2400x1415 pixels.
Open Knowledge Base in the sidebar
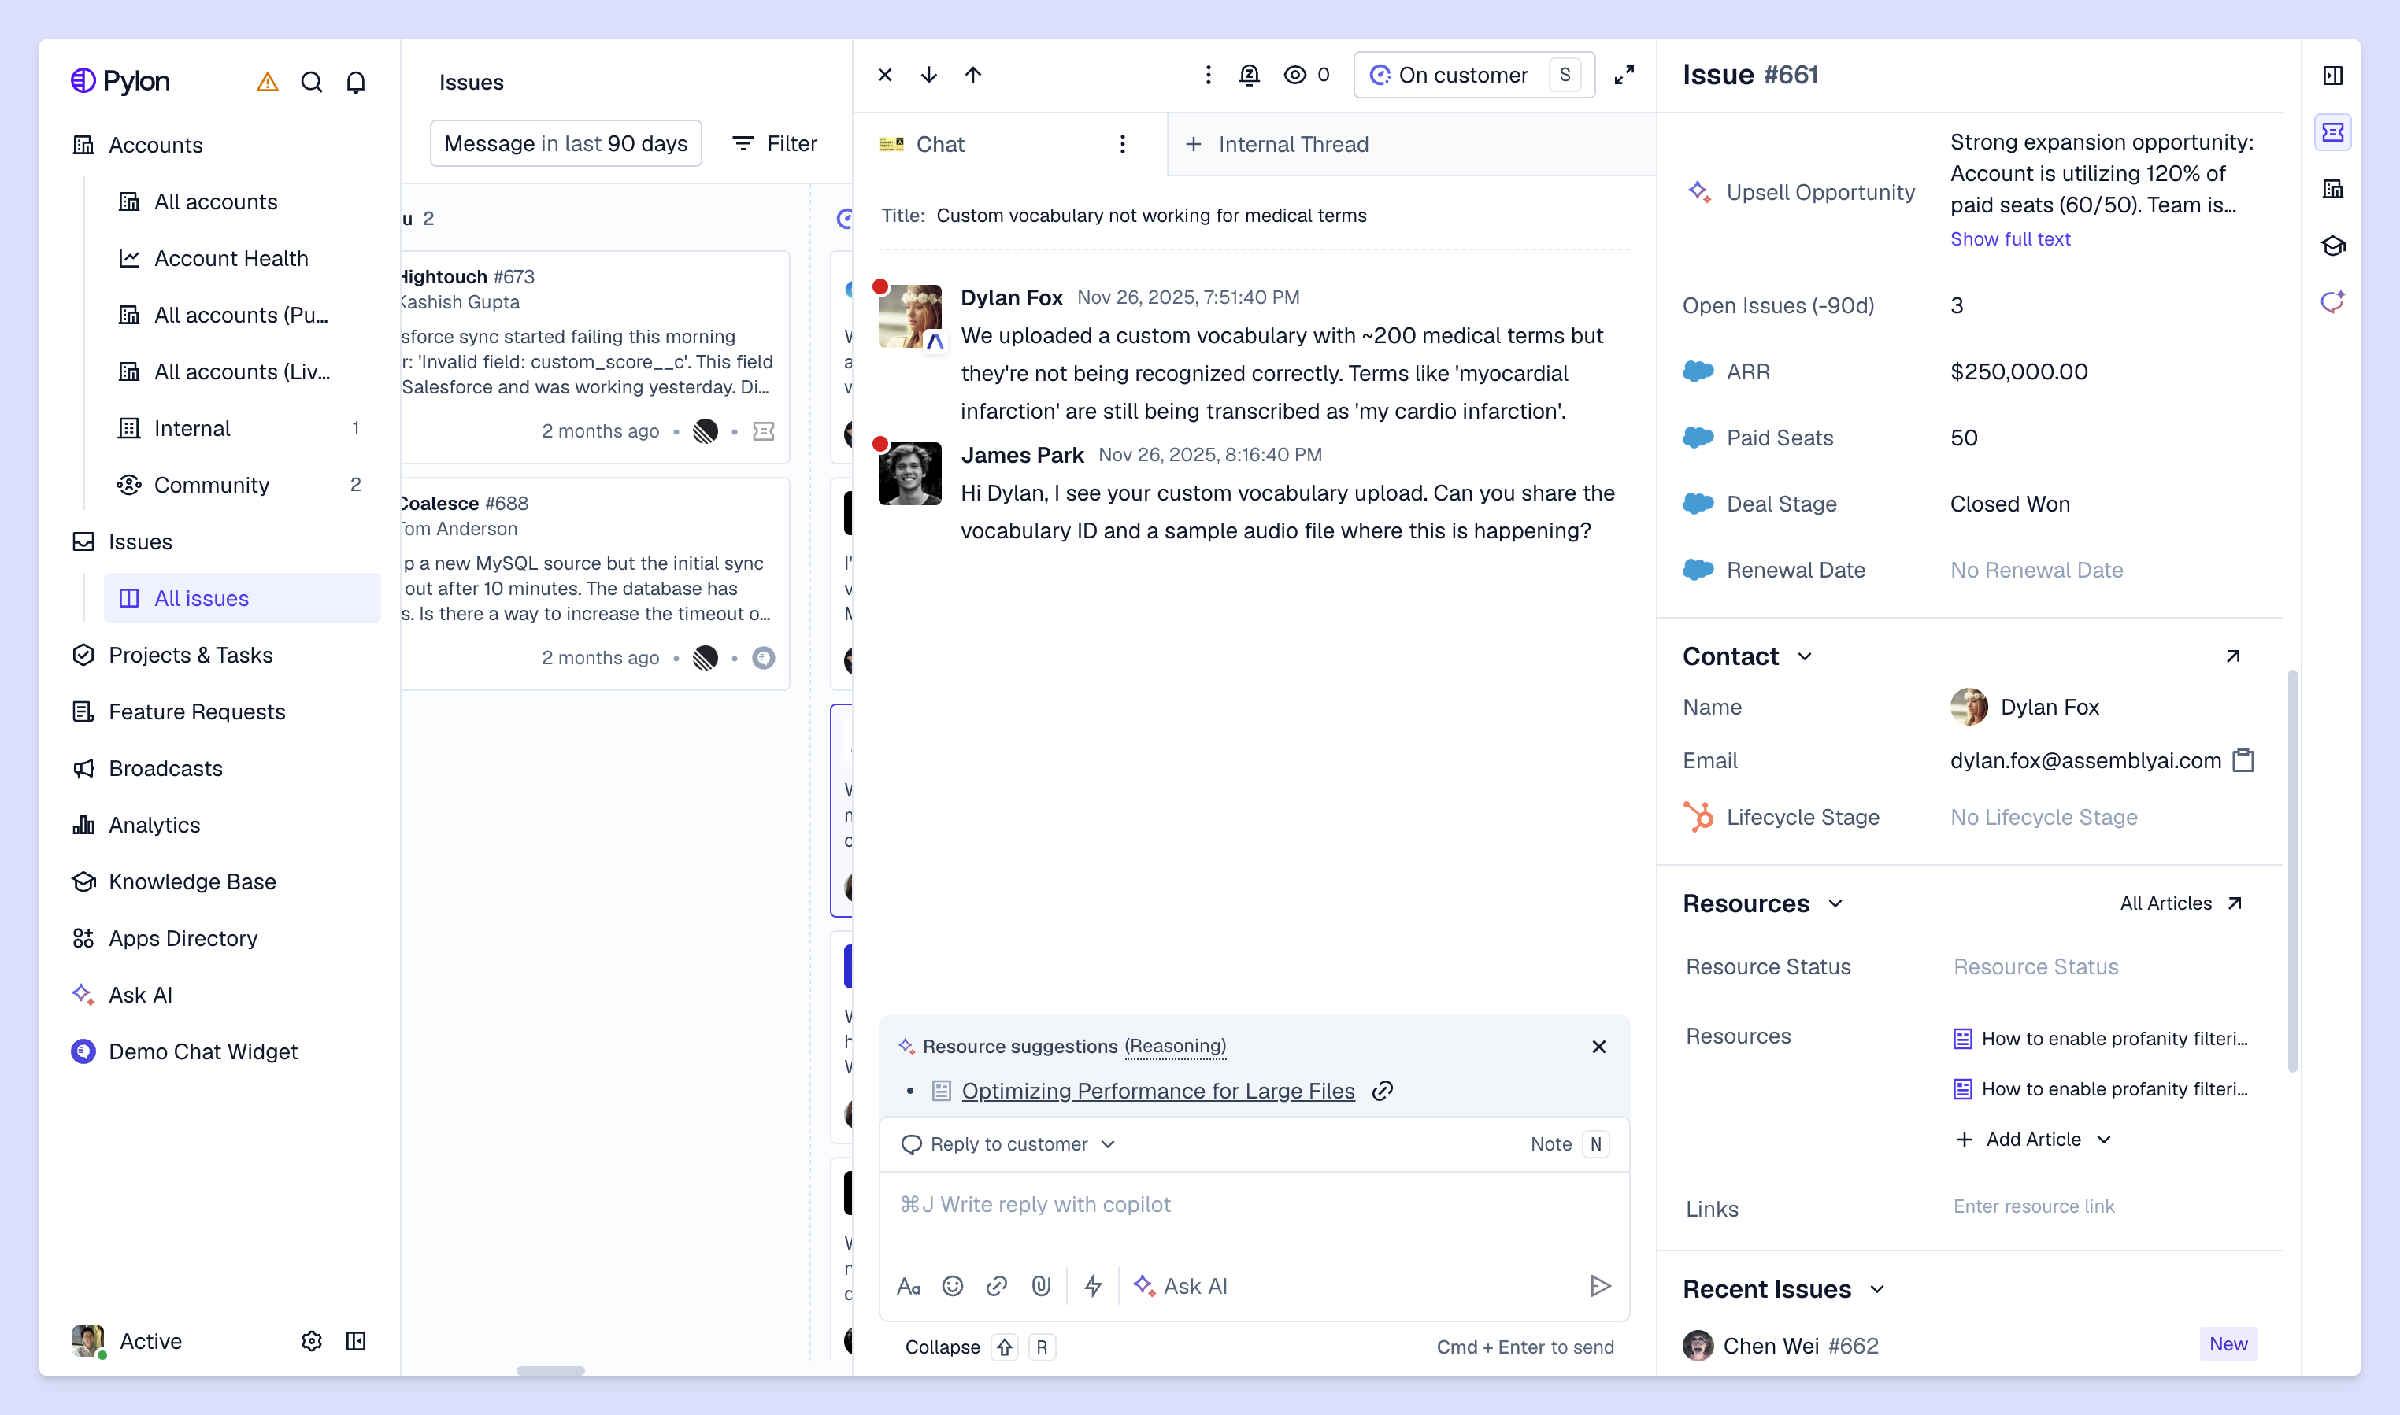(x=192, y=881)
